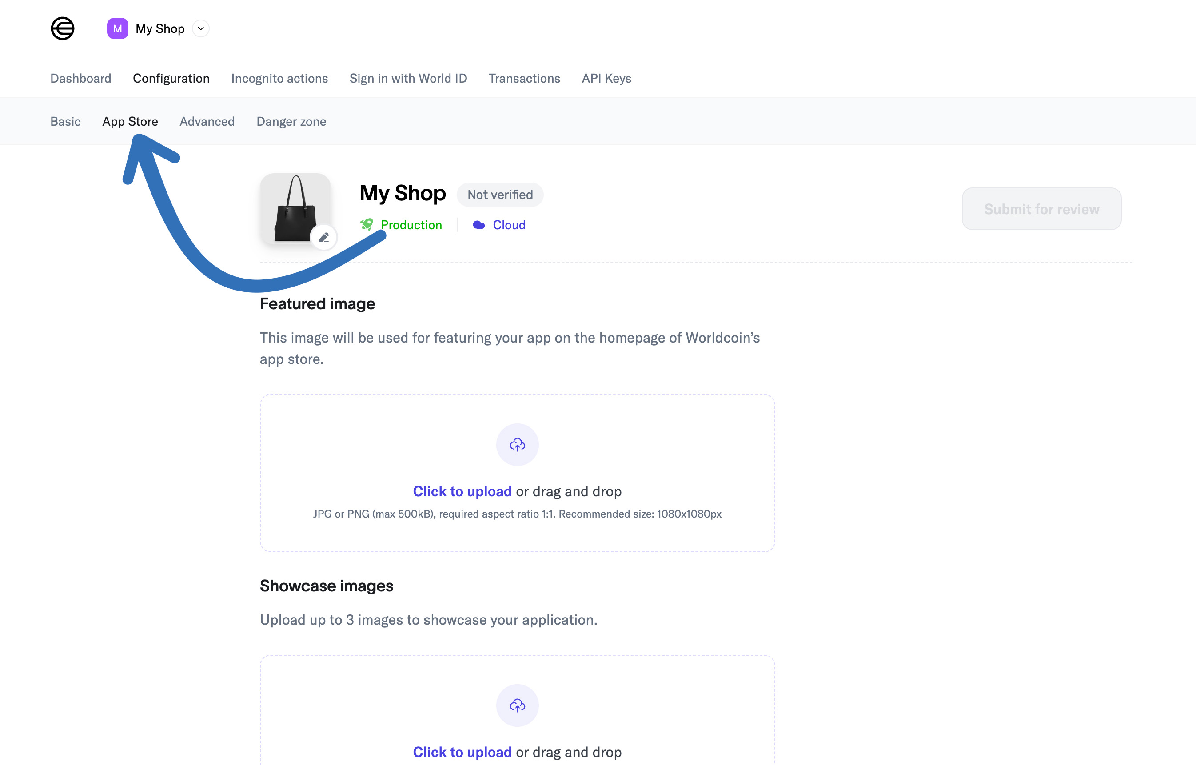Click the pencil edit icon on logo
The image size is (1196, 765).
[324, 237]
